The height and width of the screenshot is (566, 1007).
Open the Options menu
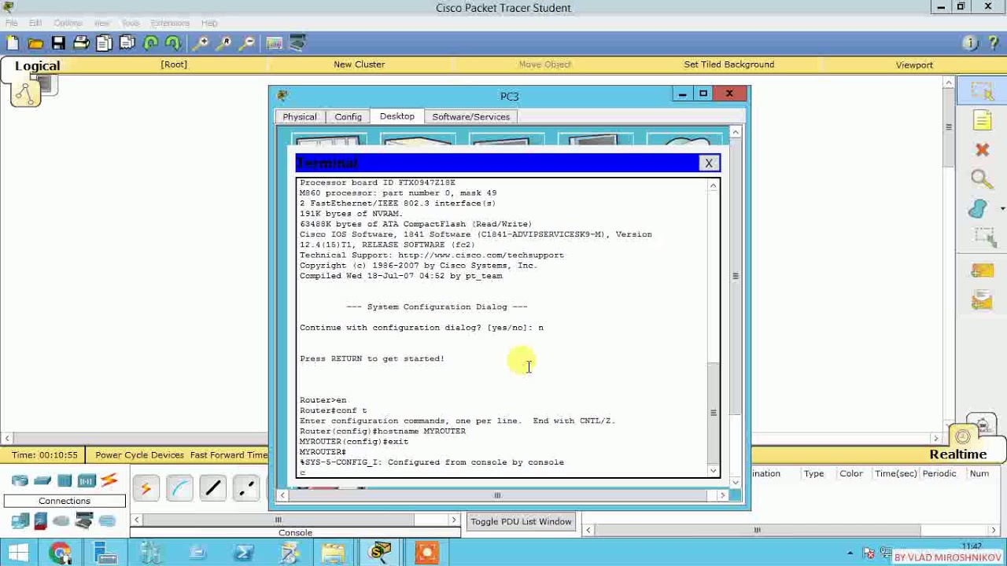pyautogui.click(x=68, y=23)
